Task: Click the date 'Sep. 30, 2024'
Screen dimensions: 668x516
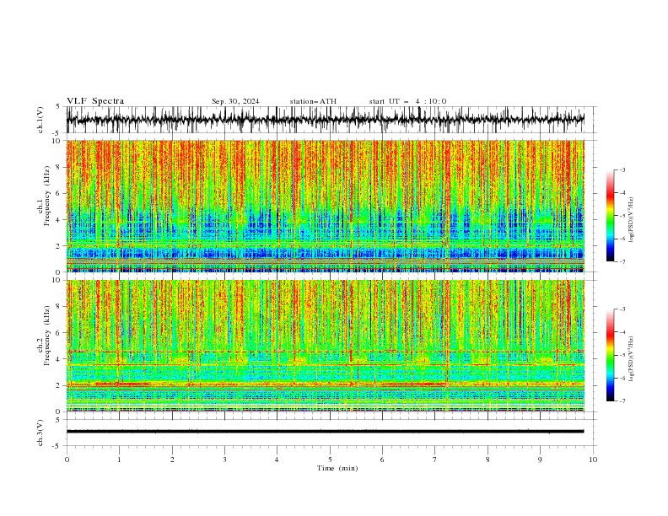Action: (235, 101)
